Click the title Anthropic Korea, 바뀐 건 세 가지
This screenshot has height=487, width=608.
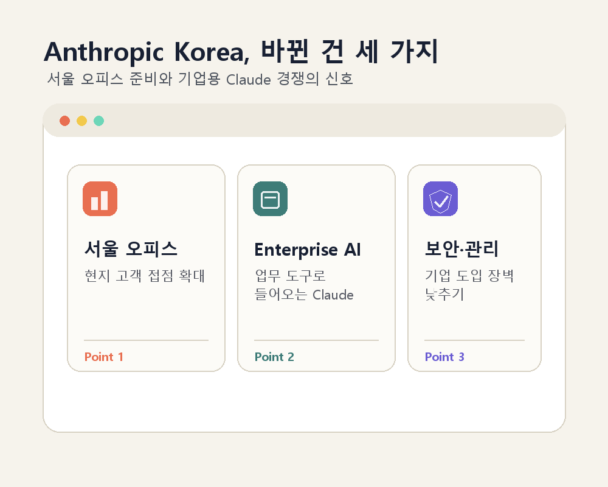click(241, 52)
